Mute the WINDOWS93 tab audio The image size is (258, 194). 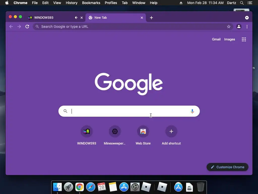(x=76, y=17)
